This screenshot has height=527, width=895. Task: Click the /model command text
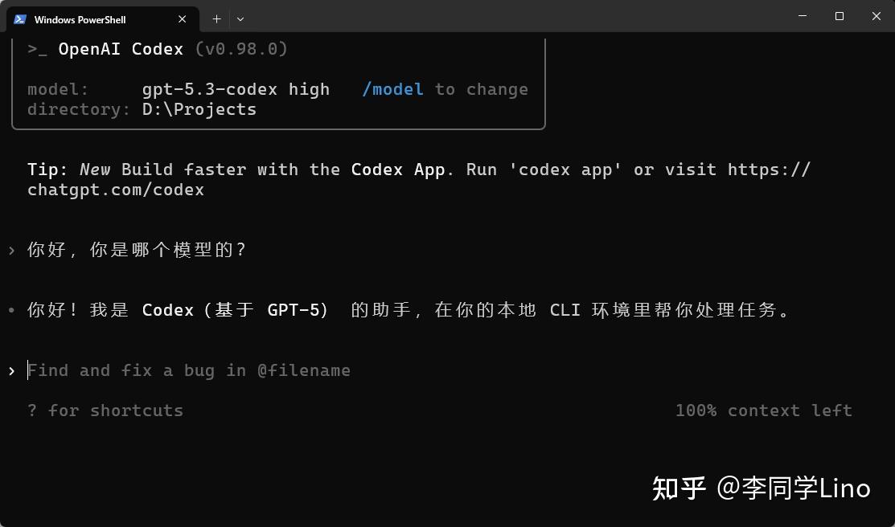click(x=392, y=89)
